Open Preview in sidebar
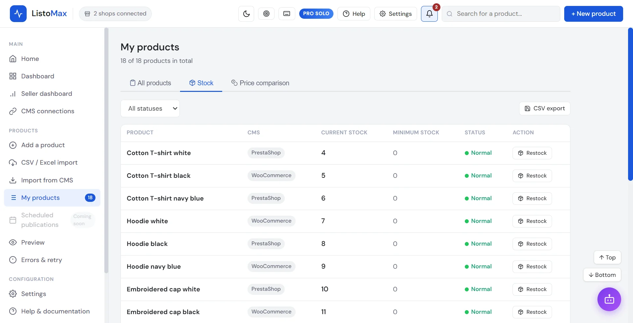 (52, 242)
